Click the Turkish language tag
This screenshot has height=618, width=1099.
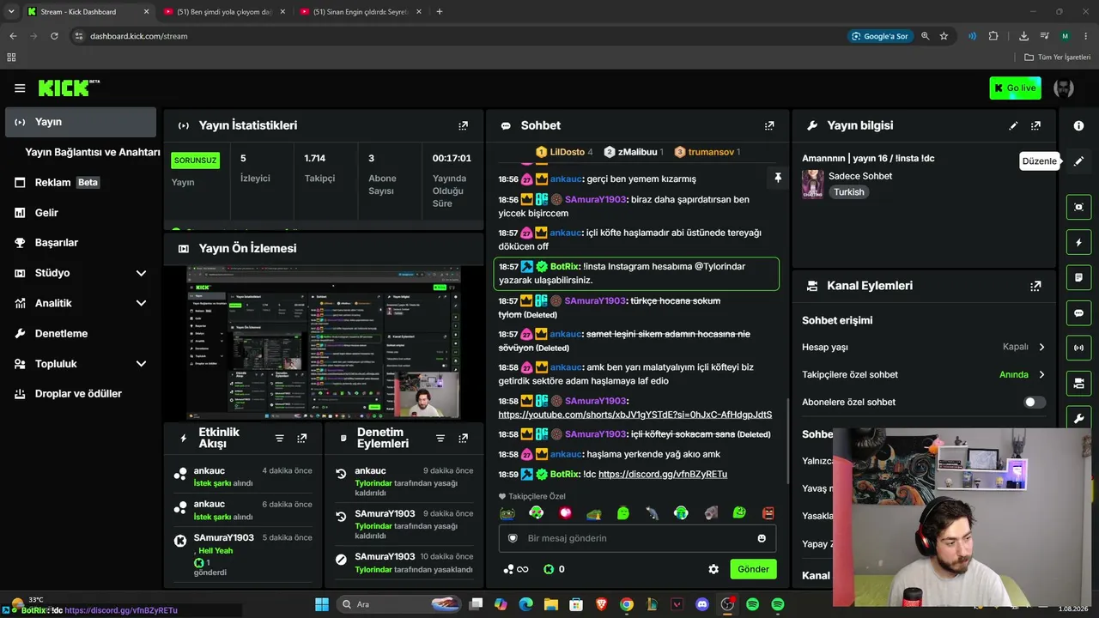coord(849,192)
